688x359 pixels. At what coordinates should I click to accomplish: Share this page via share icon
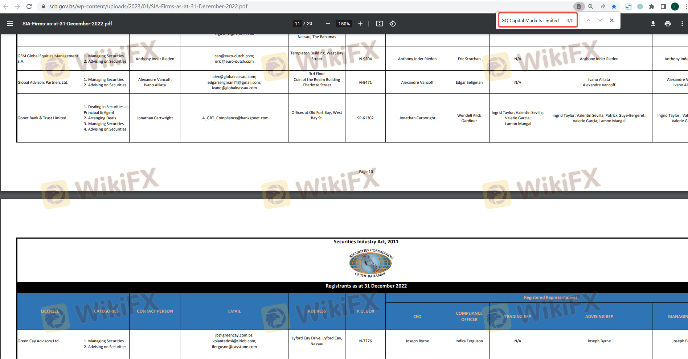[x=602, y=7]
